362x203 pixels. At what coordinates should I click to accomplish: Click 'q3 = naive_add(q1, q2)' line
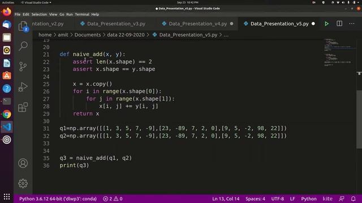tap(96, 158)
